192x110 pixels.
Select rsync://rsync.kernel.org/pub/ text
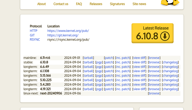coord(68,40)
